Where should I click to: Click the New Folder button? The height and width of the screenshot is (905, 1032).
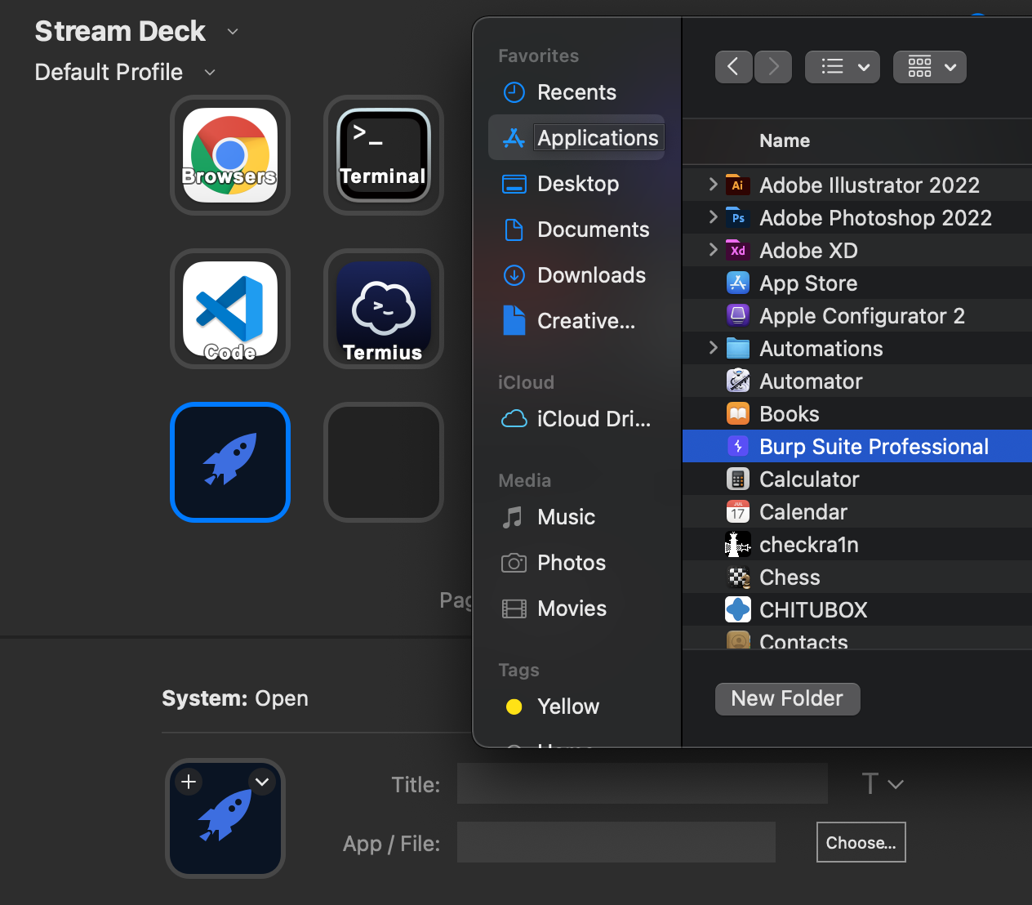tap(787, 699)
